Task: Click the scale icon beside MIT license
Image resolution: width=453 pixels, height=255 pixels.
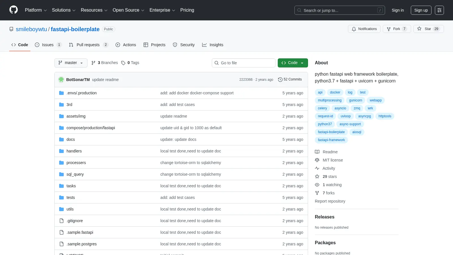Action: pos(317,160)
